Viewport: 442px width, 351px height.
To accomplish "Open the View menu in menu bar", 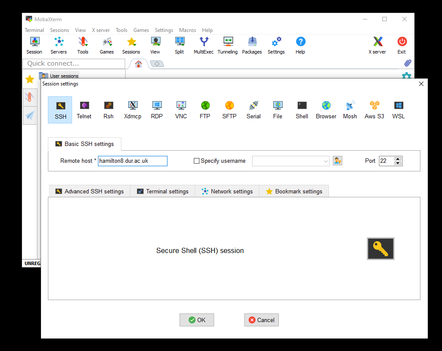I will [80, 30].
